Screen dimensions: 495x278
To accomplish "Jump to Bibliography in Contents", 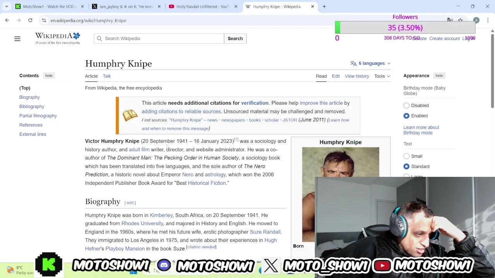I will [32, 107].
